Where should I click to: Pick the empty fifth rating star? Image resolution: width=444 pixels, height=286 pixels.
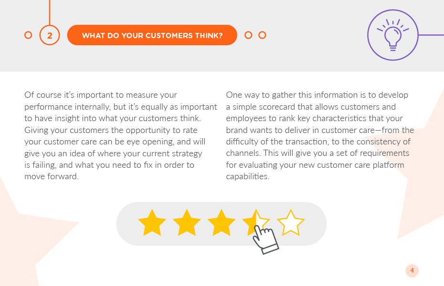tap(291, 223)
